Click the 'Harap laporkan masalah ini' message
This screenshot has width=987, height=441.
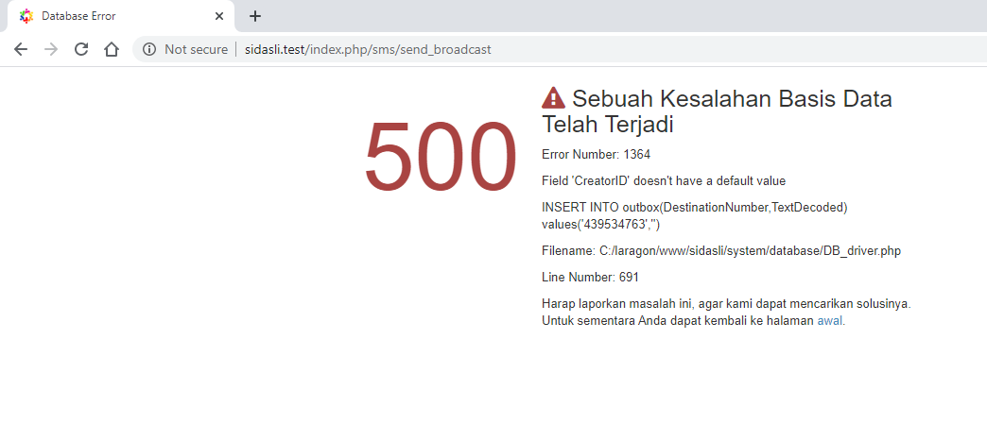pos(726,312)
